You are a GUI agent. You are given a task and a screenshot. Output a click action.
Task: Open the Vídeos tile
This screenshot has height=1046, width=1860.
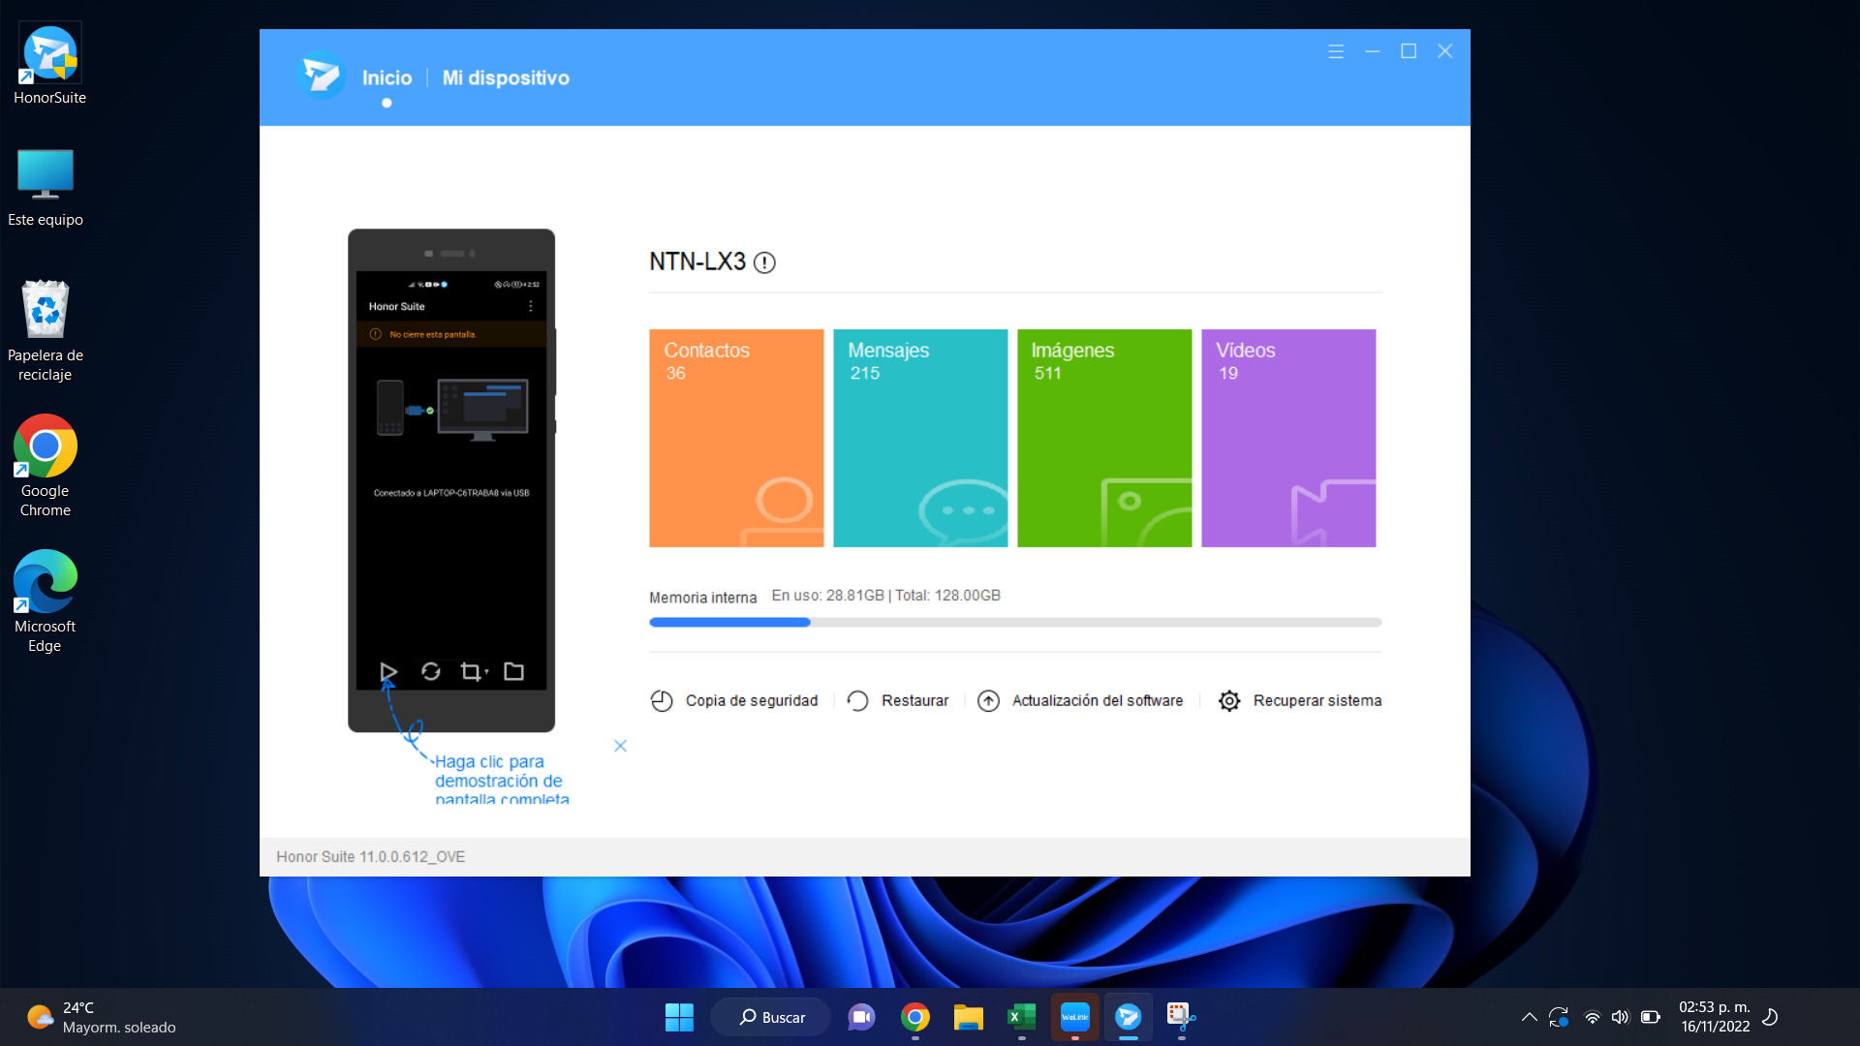1288,438
